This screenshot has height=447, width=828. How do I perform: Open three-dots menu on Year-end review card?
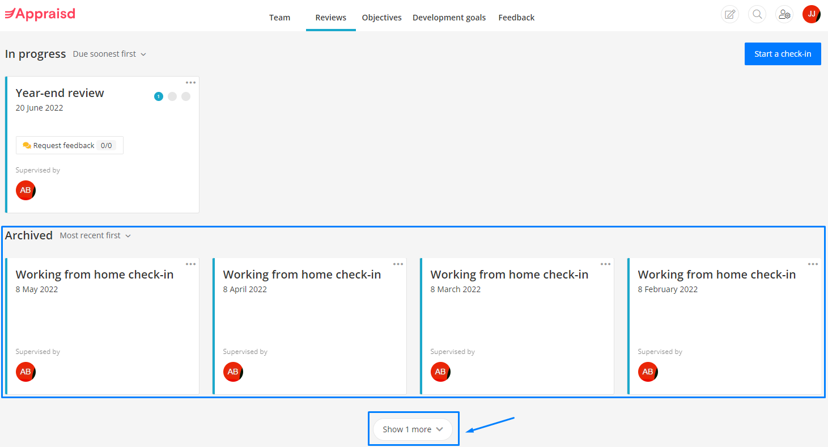coord(190,83)
